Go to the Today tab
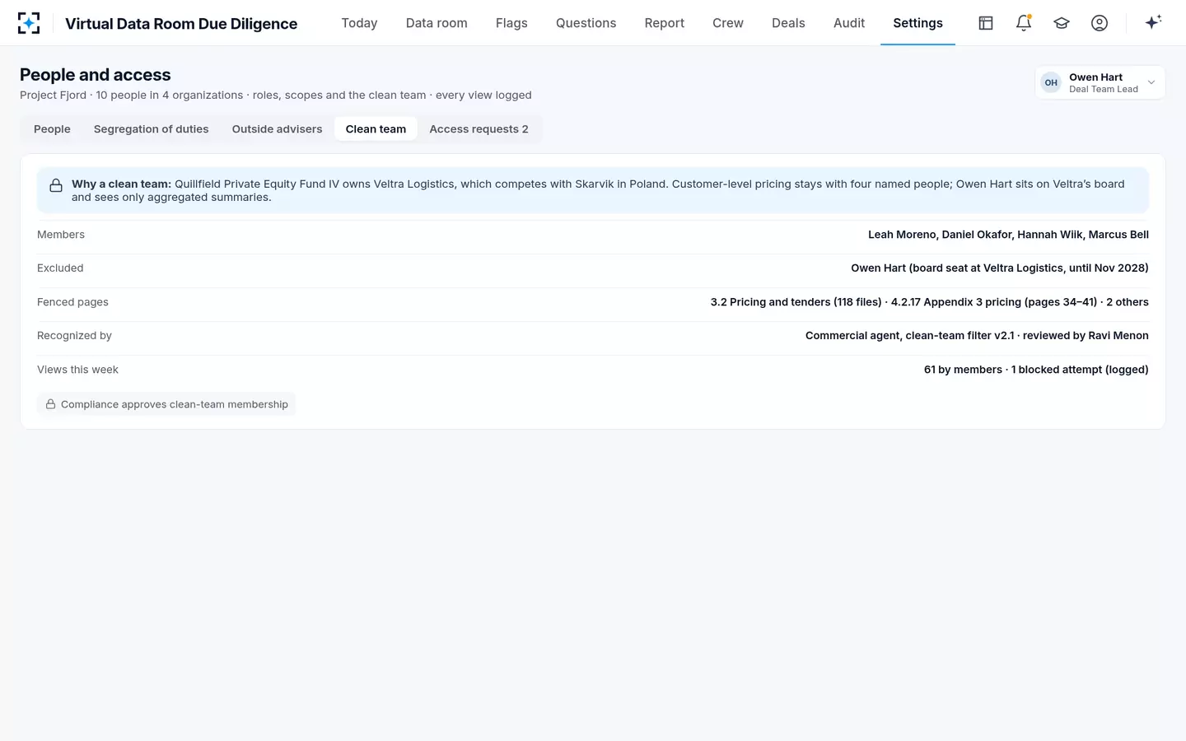This screenshot has width=1186, height=741. [x=359, y=23]
